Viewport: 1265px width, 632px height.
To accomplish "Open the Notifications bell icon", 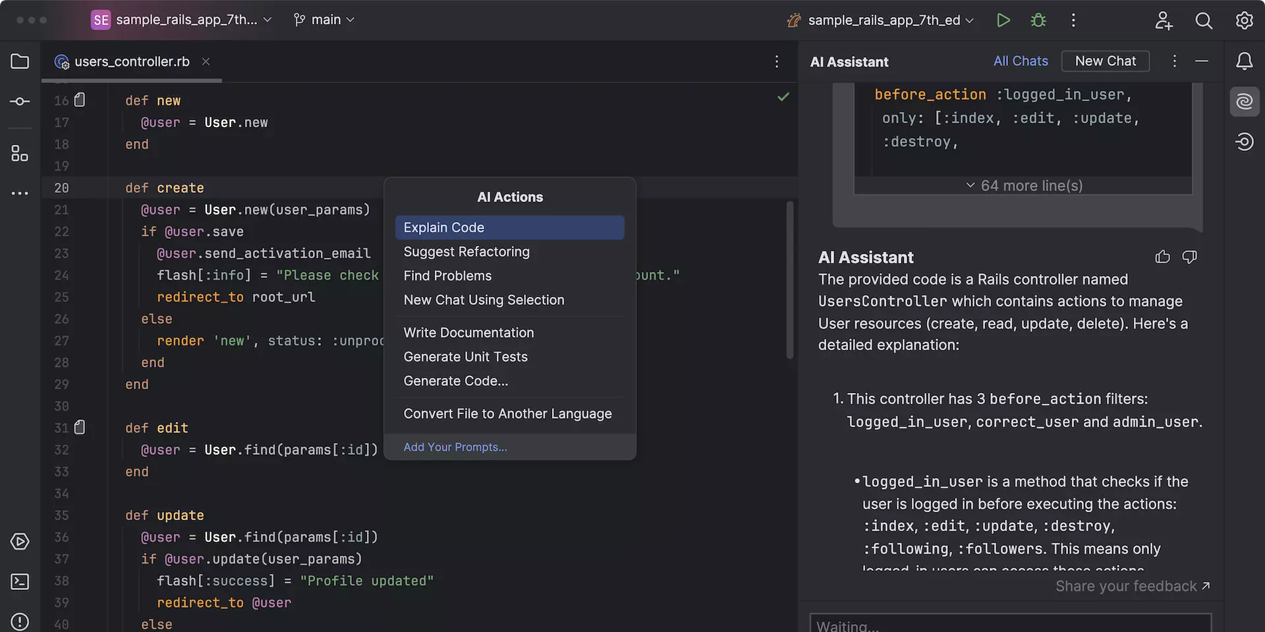I will point(1244,61).
